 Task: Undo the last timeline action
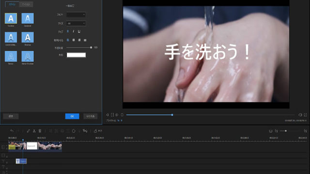12,131
